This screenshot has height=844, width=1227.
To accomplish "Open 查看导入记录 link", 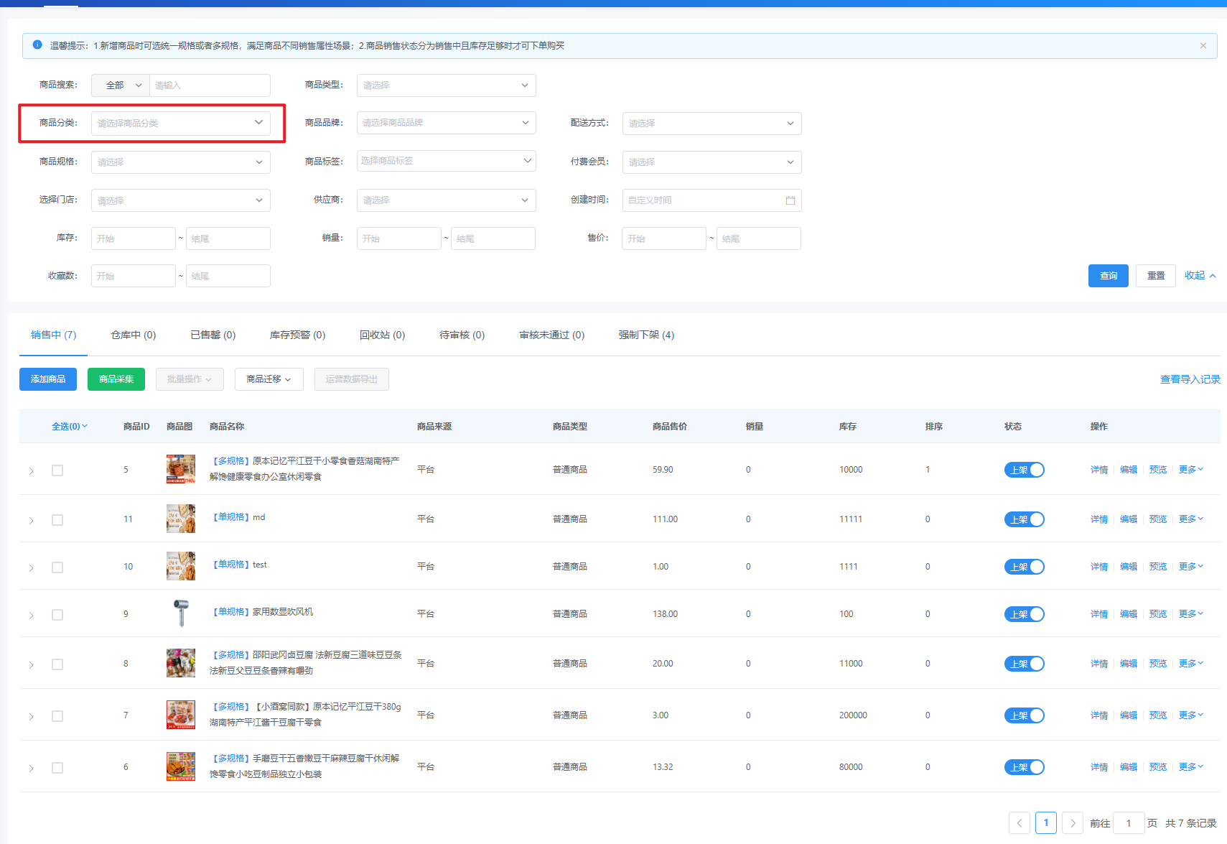I will pyautogui.click(x=1190, y=379).
